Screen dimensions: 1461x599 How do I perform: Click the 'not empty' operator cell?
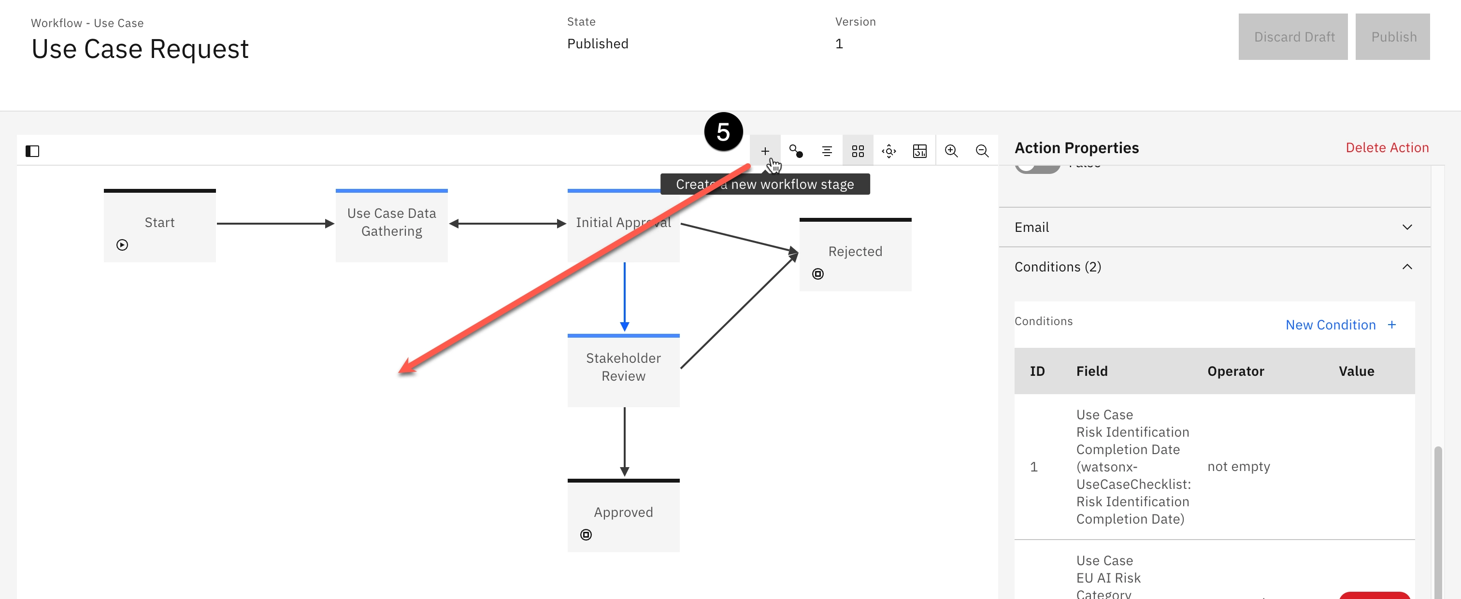pyautogui.click(x=1238, y=467)
